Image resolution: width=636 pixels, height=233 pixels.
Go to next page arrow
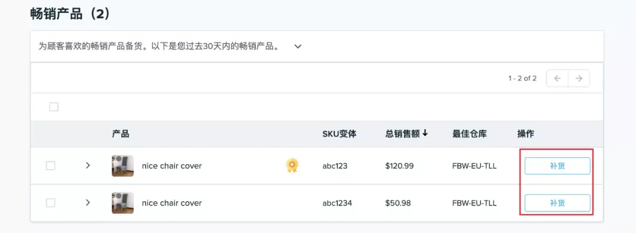[x=579, y=79]
